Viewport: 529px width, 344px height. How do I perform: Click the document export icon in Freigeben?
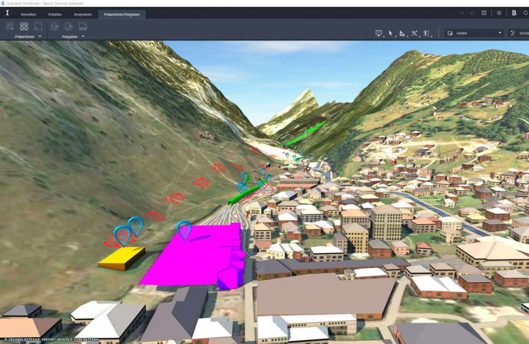69,26
